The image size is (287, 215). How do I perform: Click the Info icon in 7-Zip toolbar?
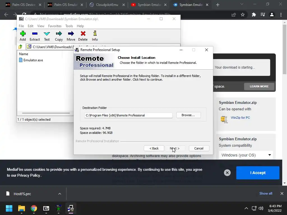point(95,36)
